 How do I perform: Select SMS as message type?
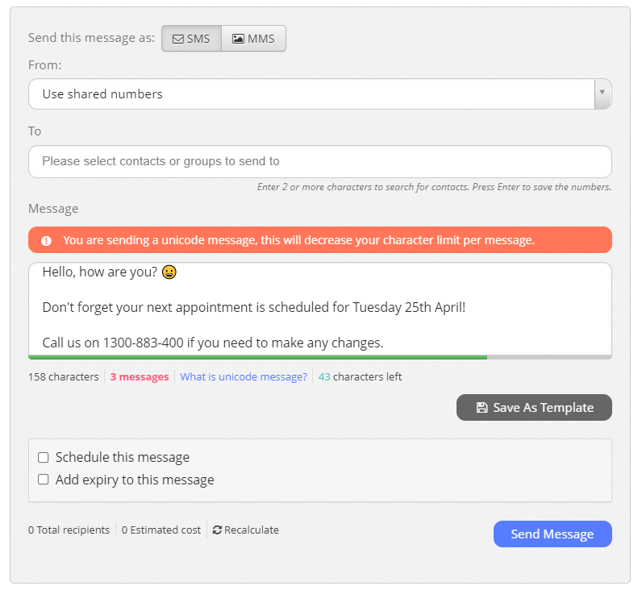(191, 39)
